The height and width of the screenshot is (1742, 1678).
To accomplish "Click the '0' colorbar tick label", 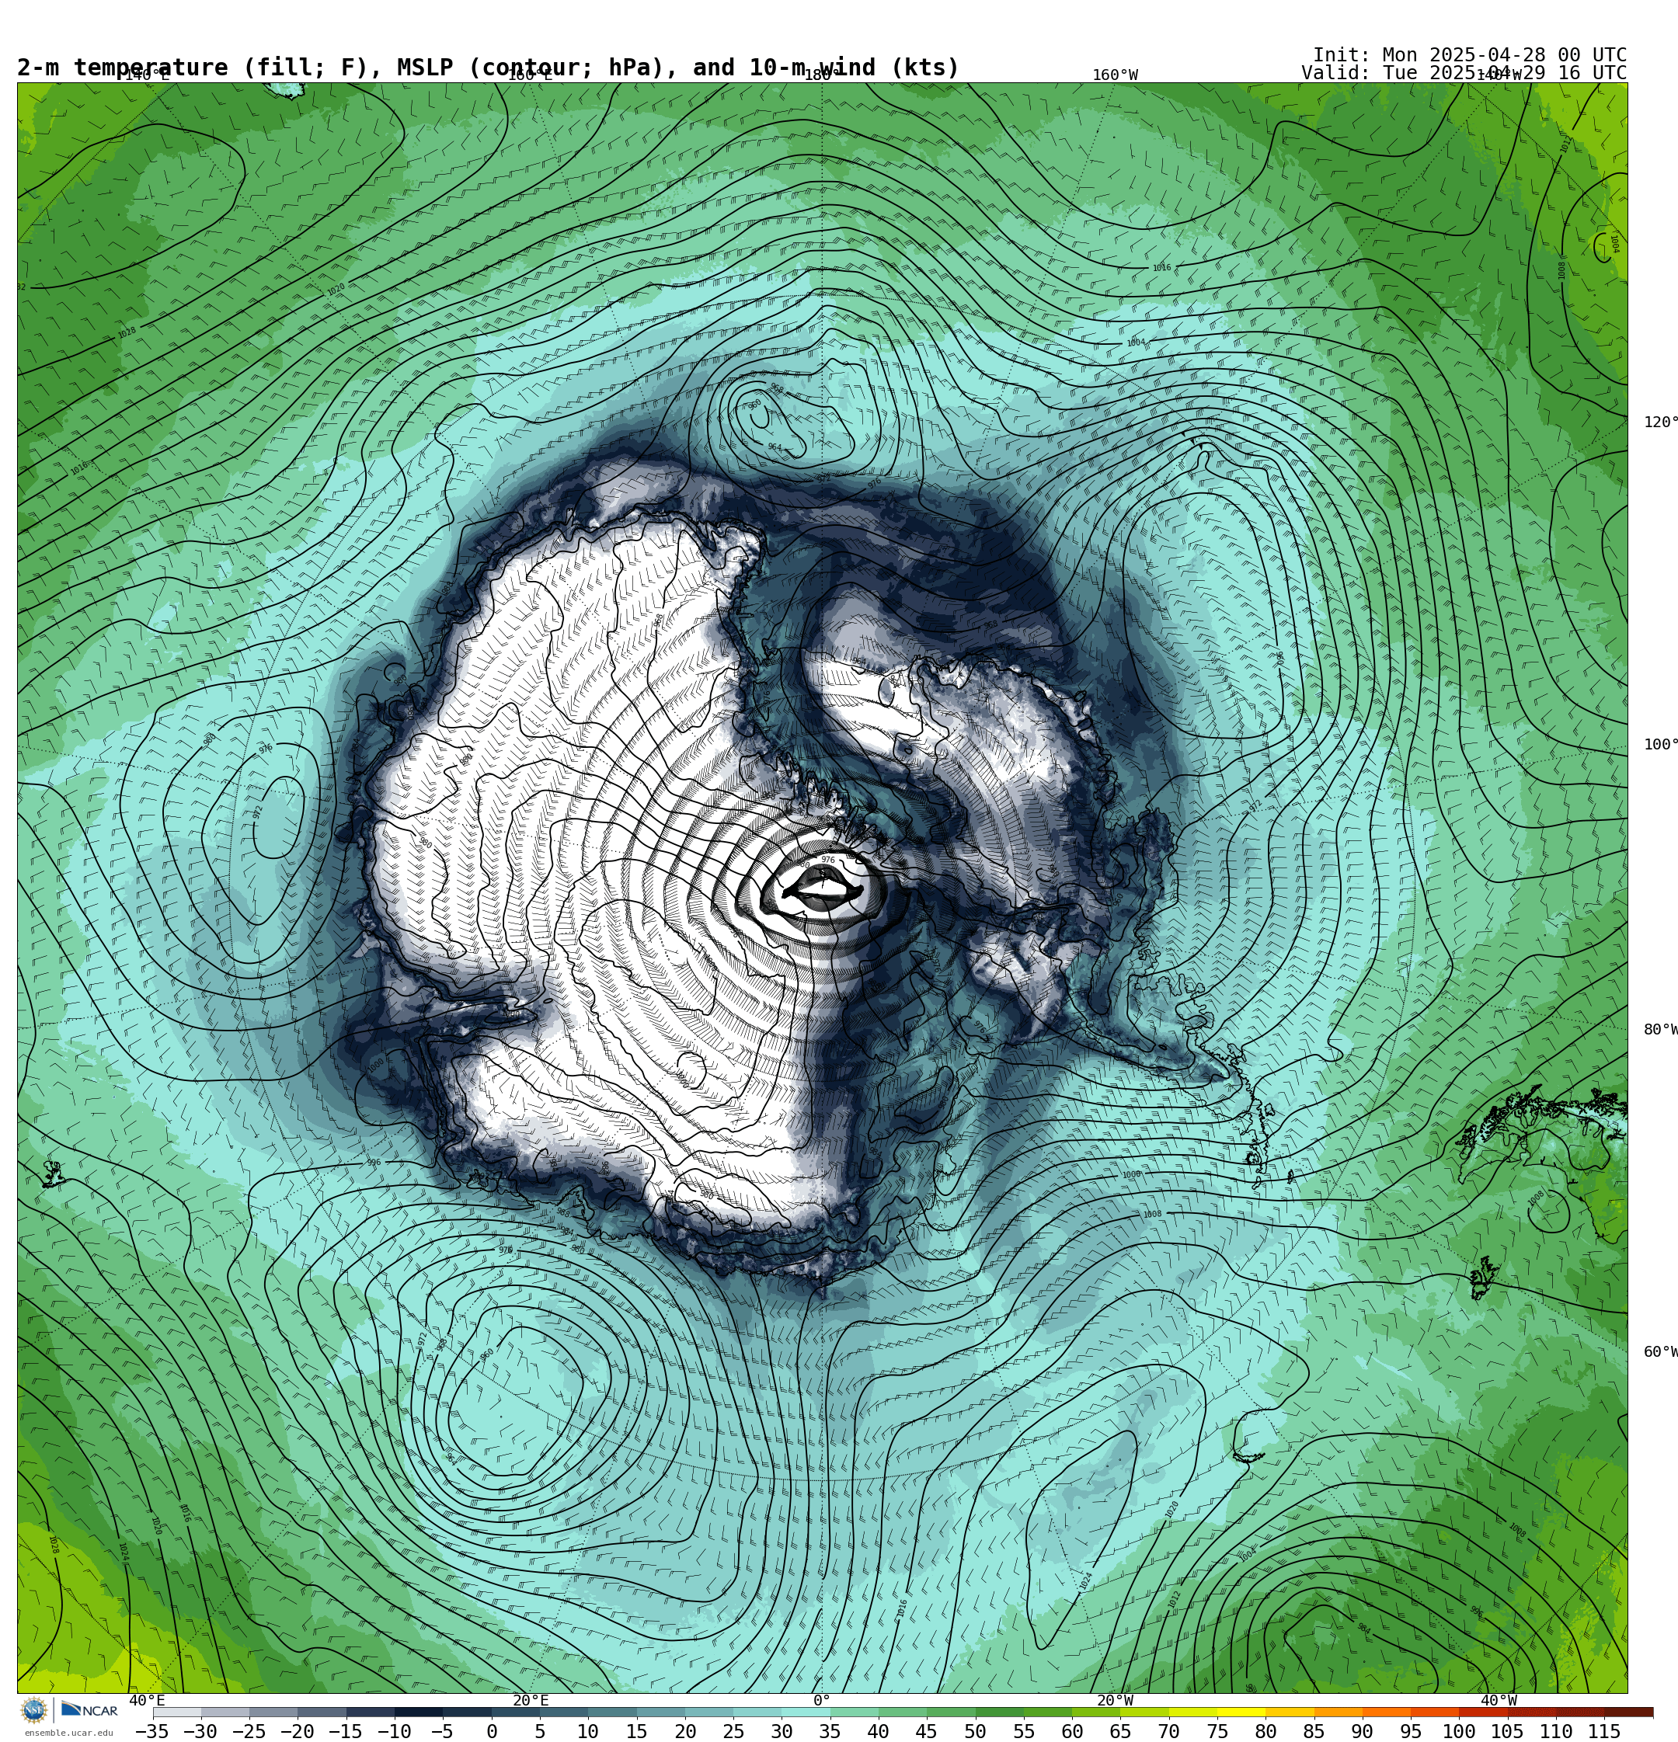I will point(492,1731).
